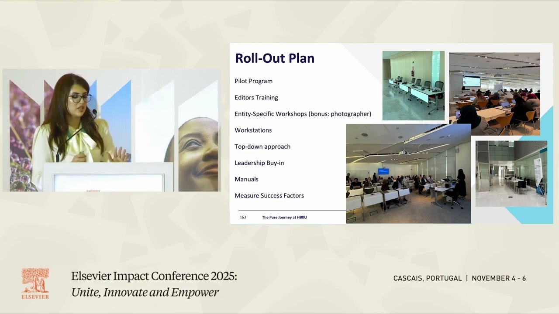The width and height of the screenshot is (559, 314).
Task: Click 'Measure Success Factors' text
Action: [x=269, y=196]
